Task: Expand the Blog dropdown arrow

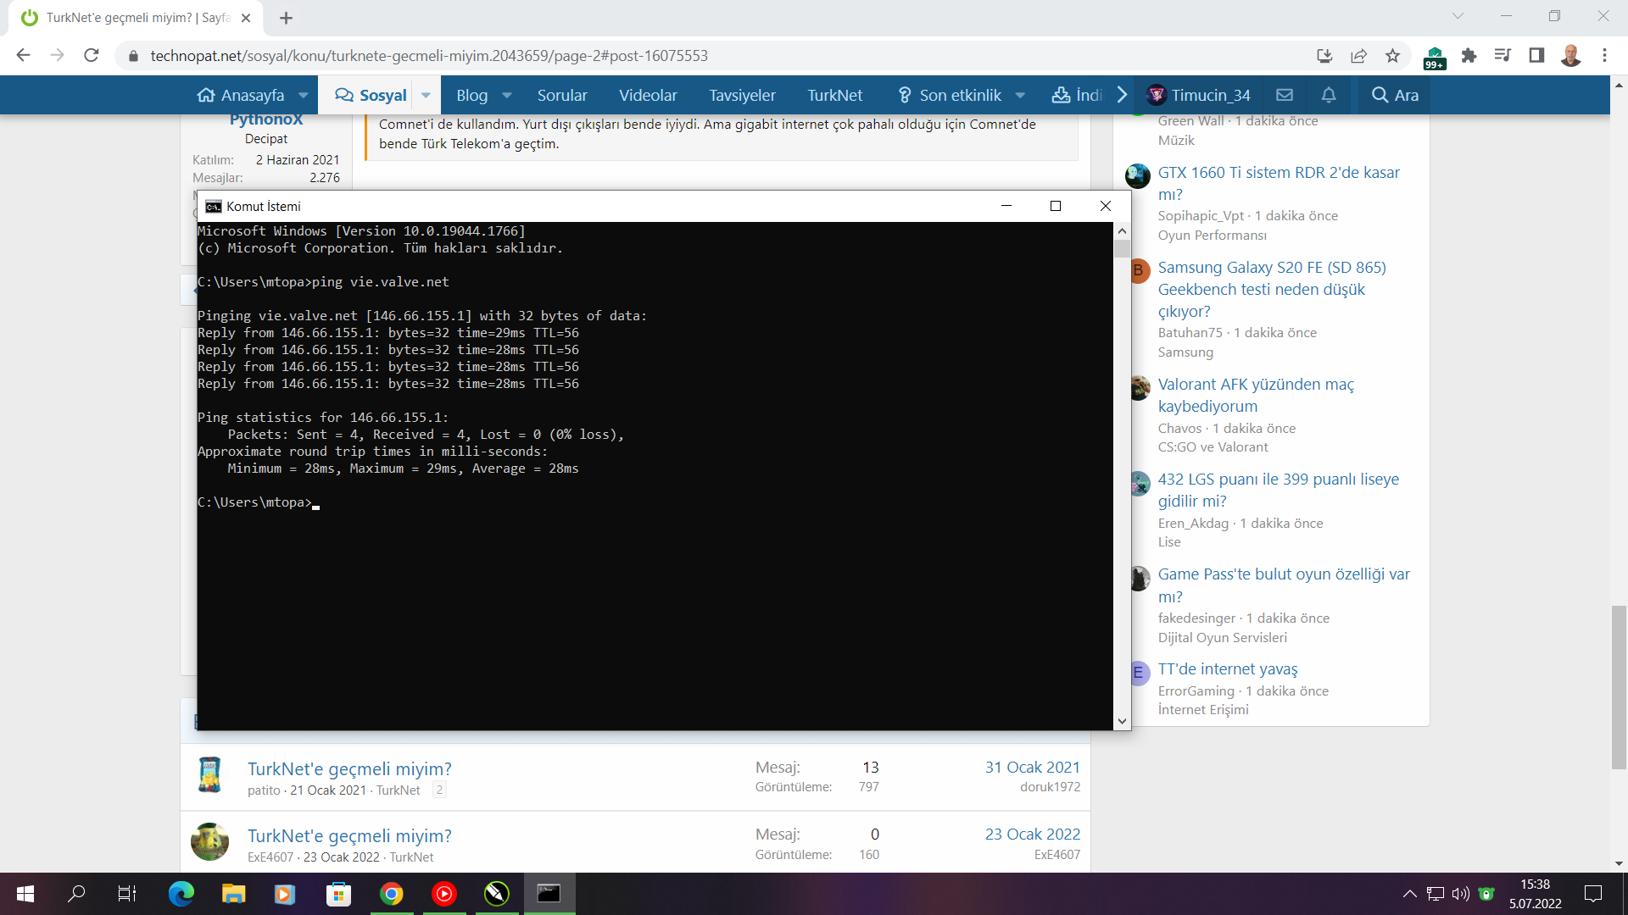Action: 507,95
